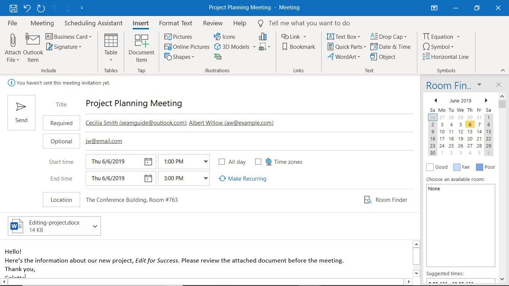Click the Send button
Viewport: 509px width, 286px height.
(x=21, y=112)
